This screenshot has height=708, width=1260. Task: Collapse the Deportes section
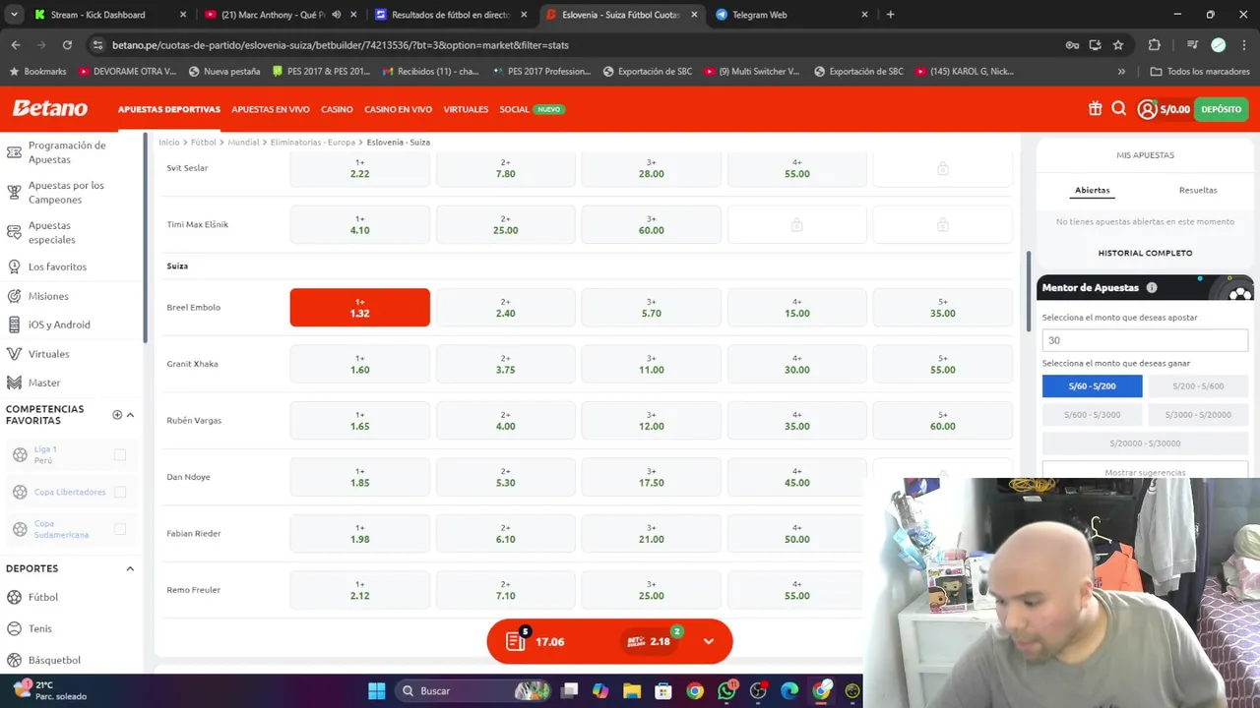click(x=130, y=568)
